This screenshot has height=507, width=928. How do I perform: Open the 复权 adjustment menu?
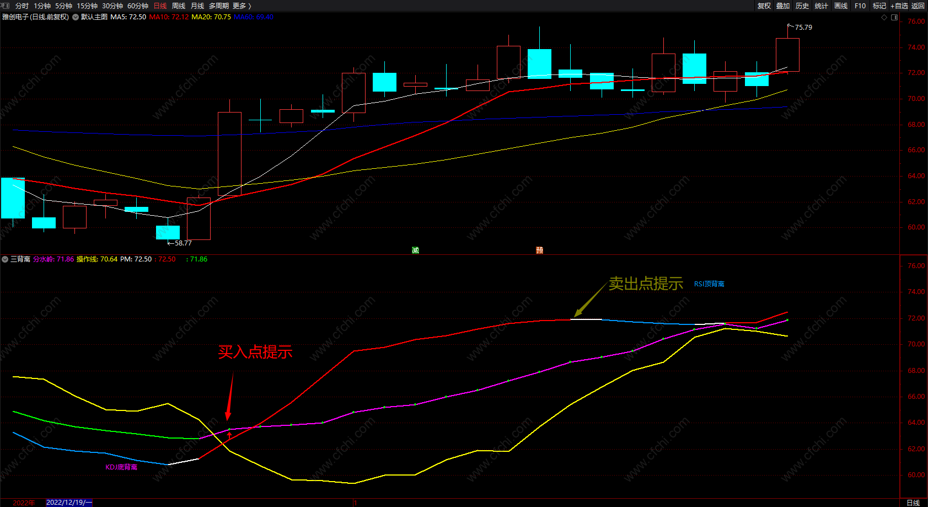[764, 6]
